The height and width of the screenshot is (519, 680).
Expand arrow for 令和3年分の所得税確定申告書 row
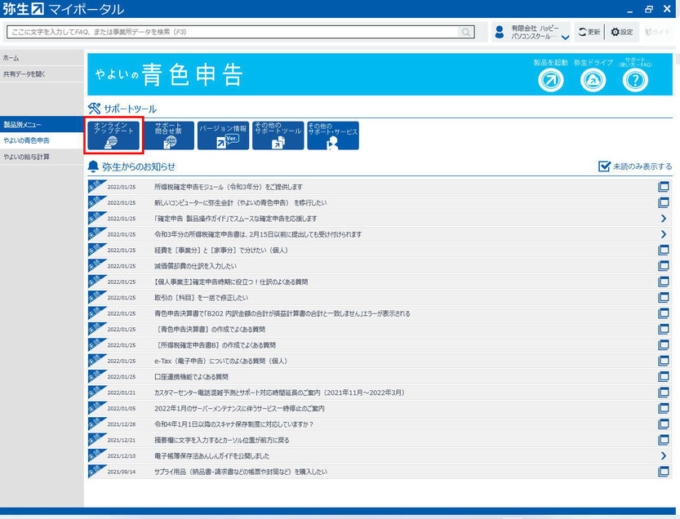pos(663,234)
